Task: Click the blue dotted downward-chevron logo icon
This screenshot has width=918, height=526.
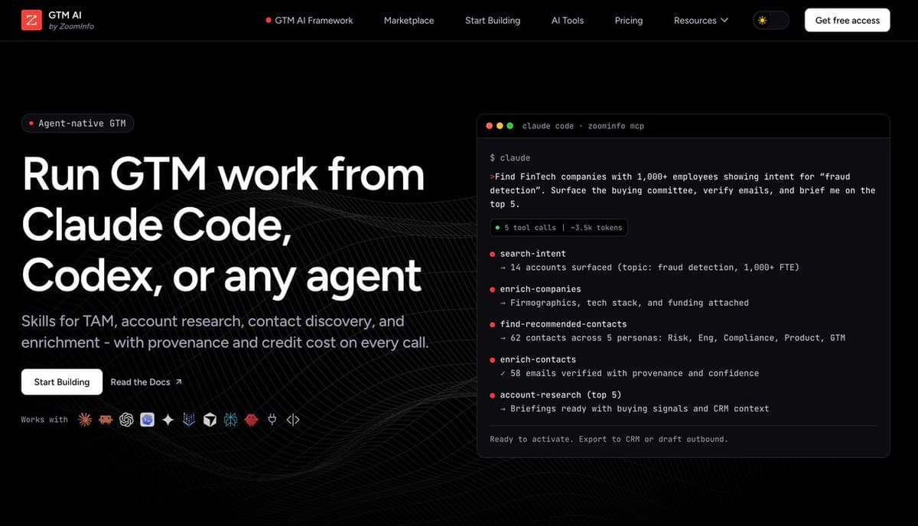Action: 189,420
